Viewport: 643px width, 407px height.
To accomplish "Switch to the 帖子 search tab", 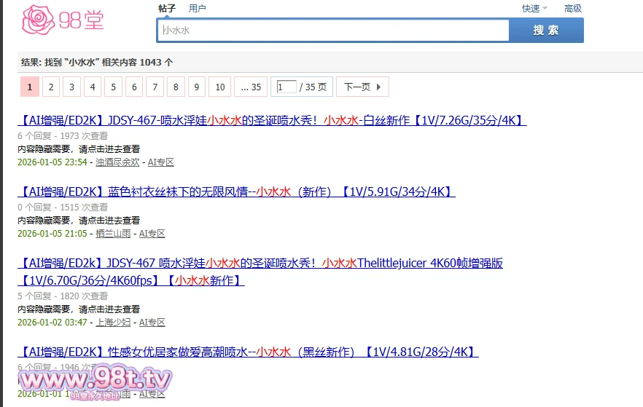I will pos(167,9).
